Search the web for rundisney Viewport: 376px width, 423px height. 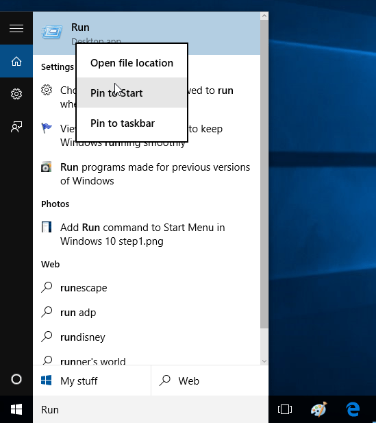147,337
